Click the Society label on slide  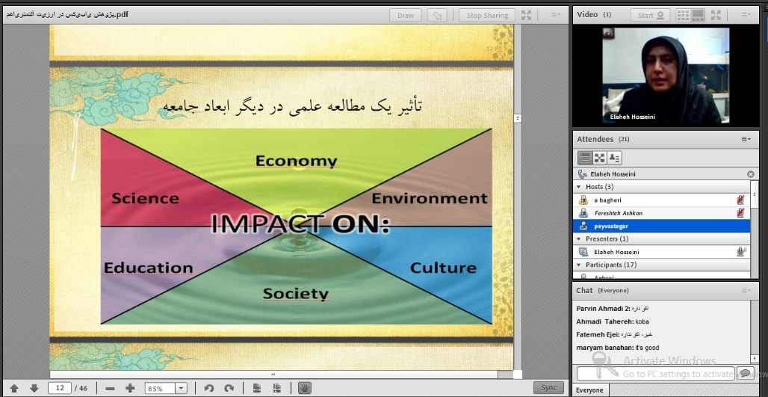(295, 294)
